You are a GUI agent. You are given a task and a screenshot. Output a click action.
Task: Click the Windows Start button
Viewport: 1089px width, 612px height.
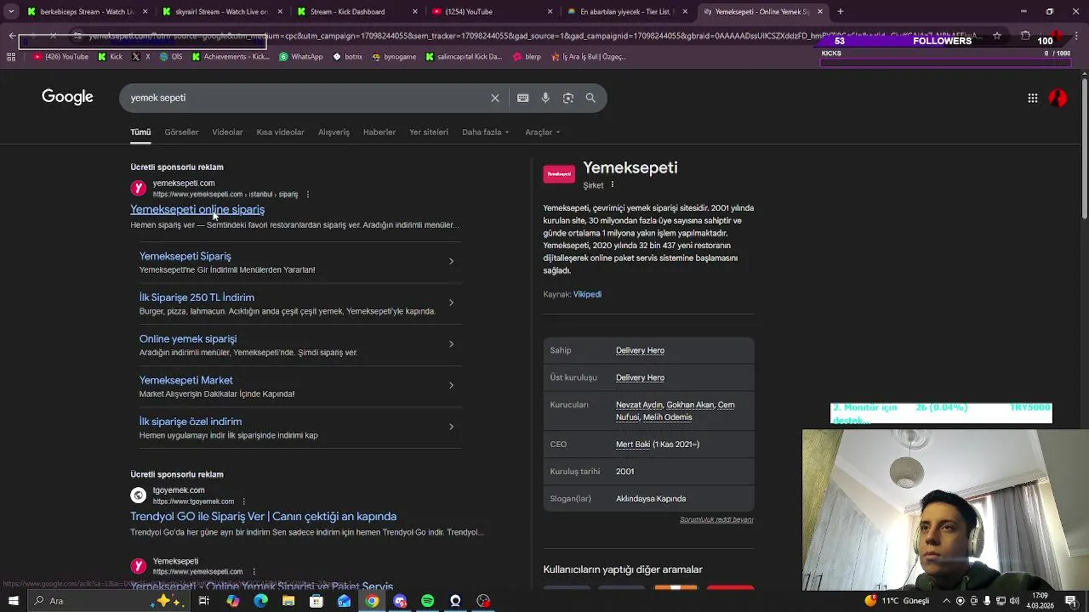[14, 601]
